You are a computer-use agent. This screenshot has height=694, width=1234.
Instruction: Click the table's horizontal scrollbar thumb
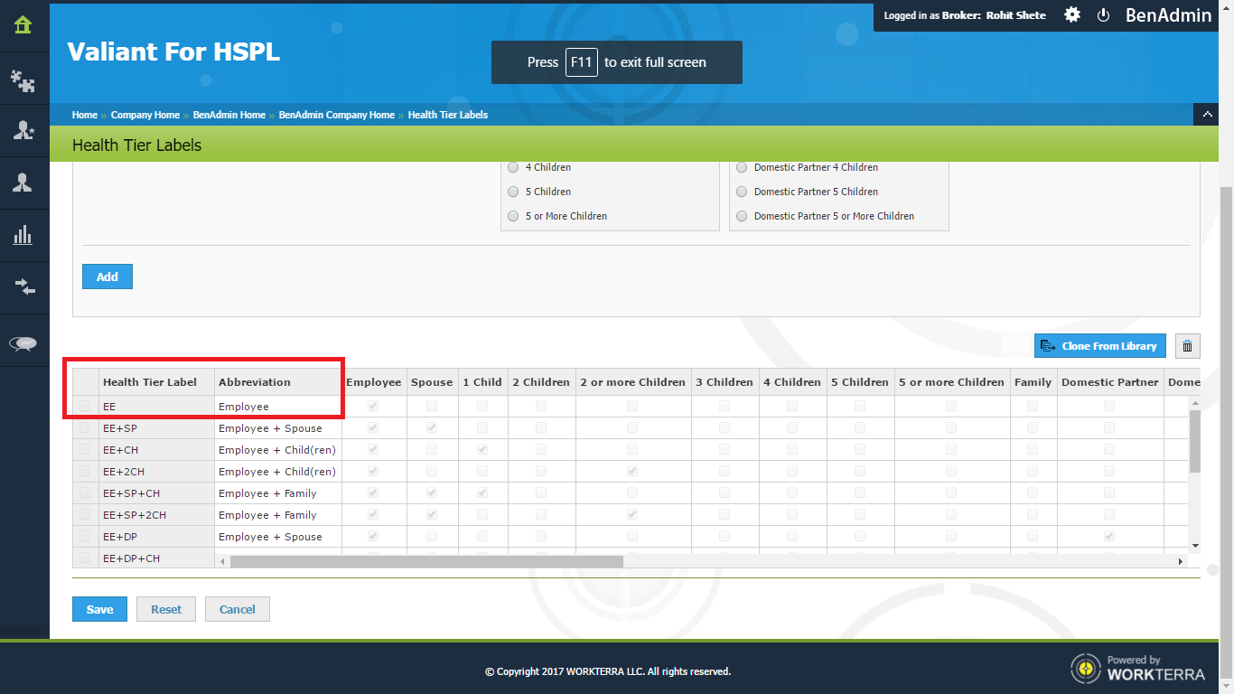pyautogui.click(x=426, y=561)
